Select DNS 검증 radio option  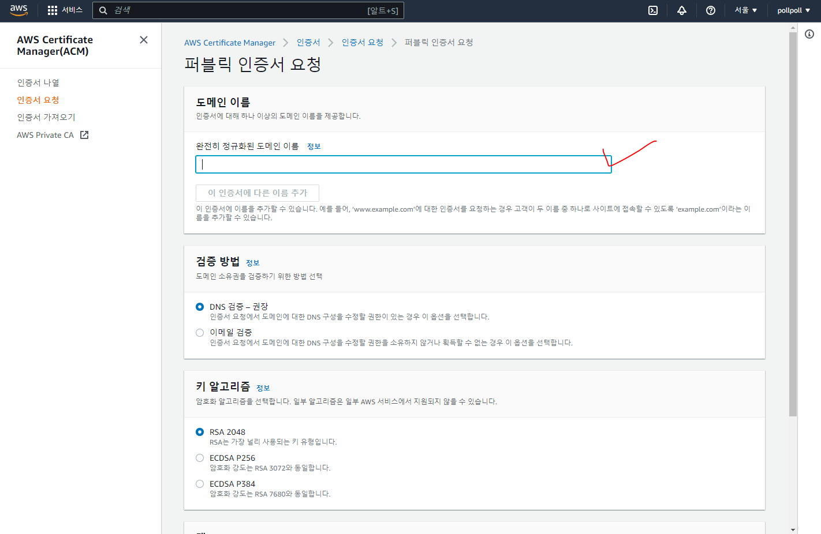200,307
